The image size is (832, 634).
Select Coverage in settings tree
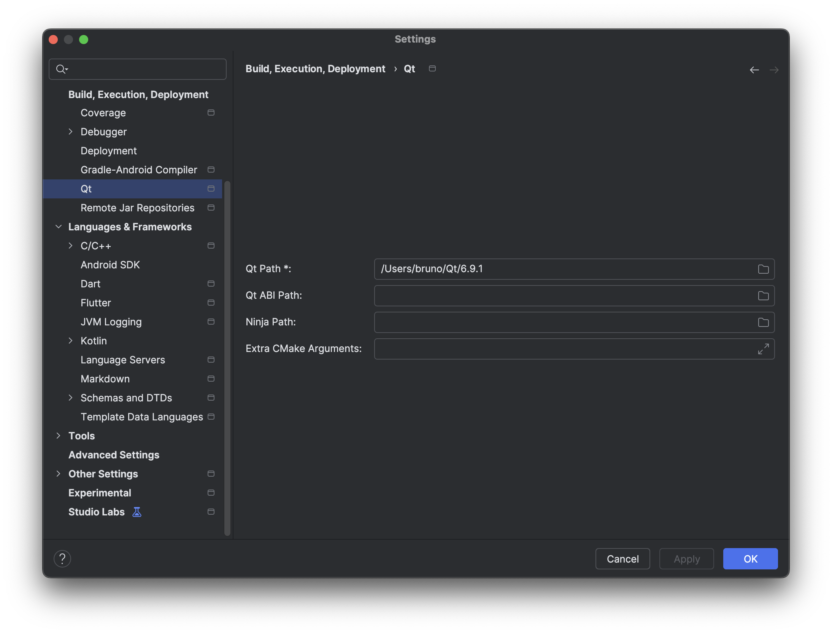click(103, 113)
